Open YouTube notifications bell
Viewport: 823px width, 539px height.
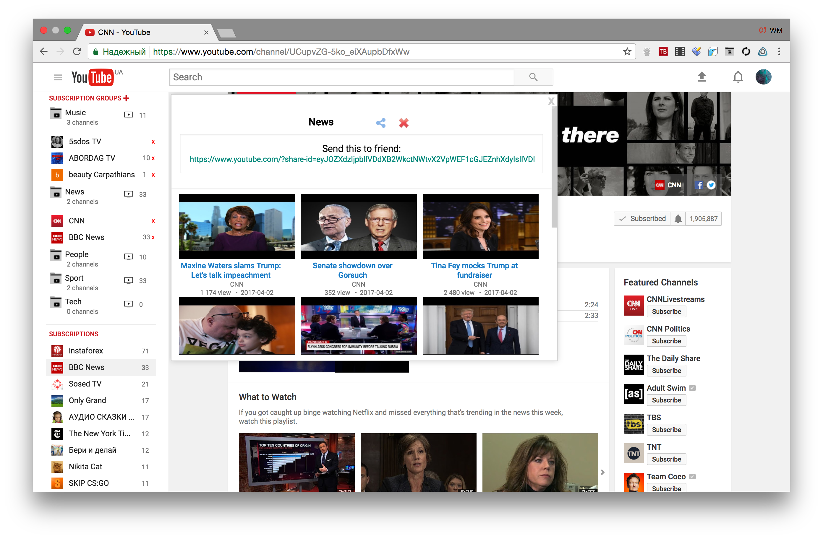(738, 77)
